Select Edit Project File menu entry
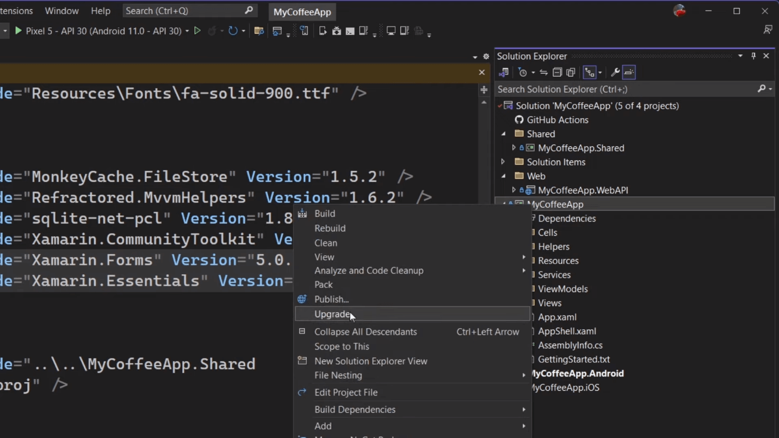 point(412,392)
